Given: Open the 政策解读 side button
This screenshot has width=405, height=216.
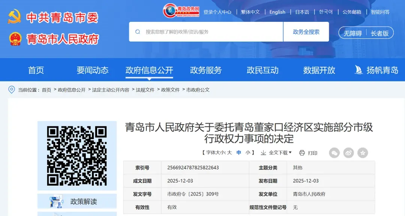Looking at the screenshot, I should tap(77, 201).
